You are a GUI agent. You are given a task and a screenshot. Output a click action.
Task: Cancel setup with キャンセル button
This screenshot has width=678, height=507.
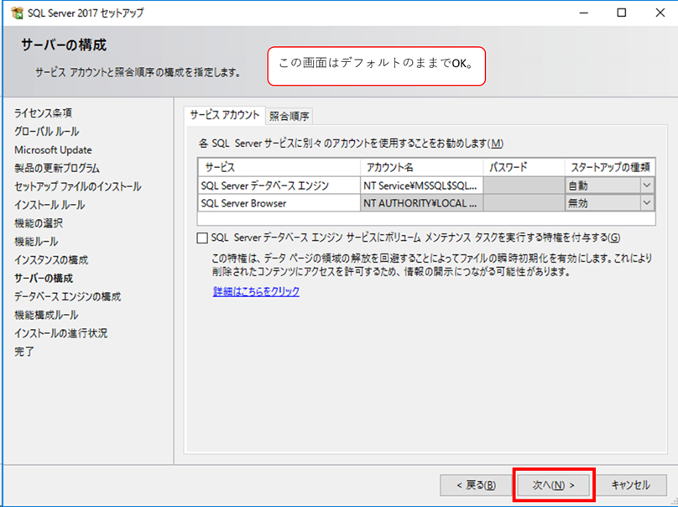(630, 485)
